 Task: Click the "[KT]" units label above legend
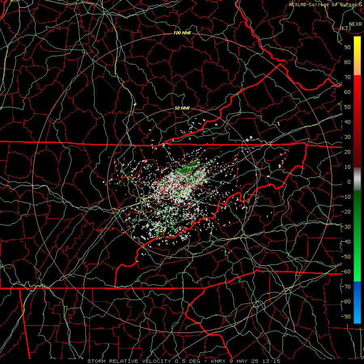345,28
